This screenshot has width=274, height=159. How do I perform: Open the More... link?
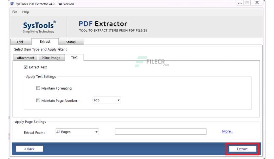[227, 131]
